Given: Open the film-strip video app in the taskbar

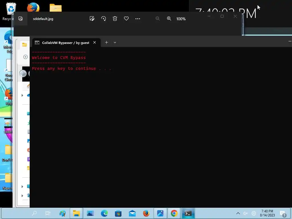Looking at the screenshot, I should [x=90, y=213].
